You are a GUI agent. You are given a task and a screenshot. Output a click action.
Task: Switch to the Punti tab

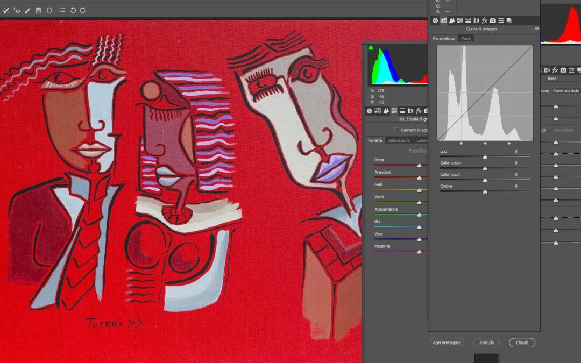(466, 39)
